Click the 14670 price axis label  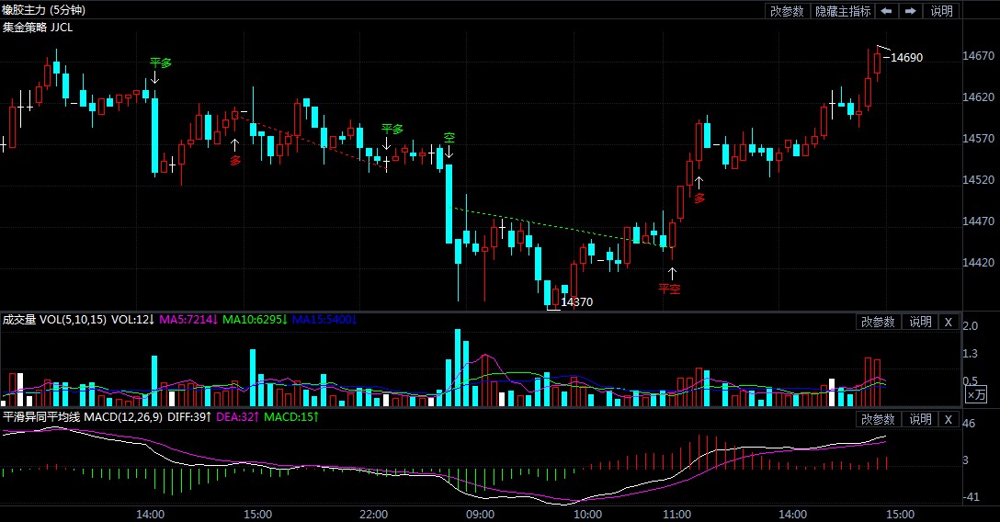(x=978, y=56)
